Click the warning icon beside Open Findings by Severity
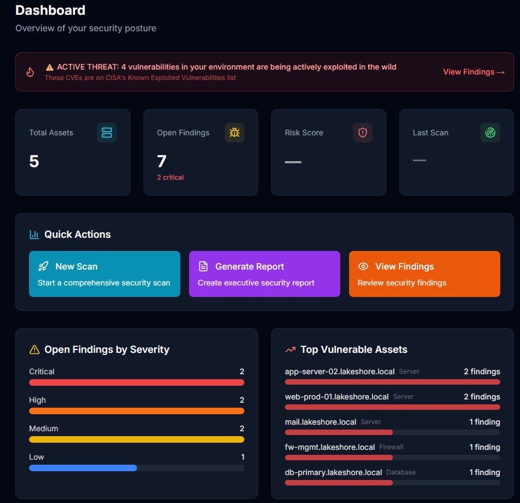Screen dimensions: 520x503 pos(35,350)
